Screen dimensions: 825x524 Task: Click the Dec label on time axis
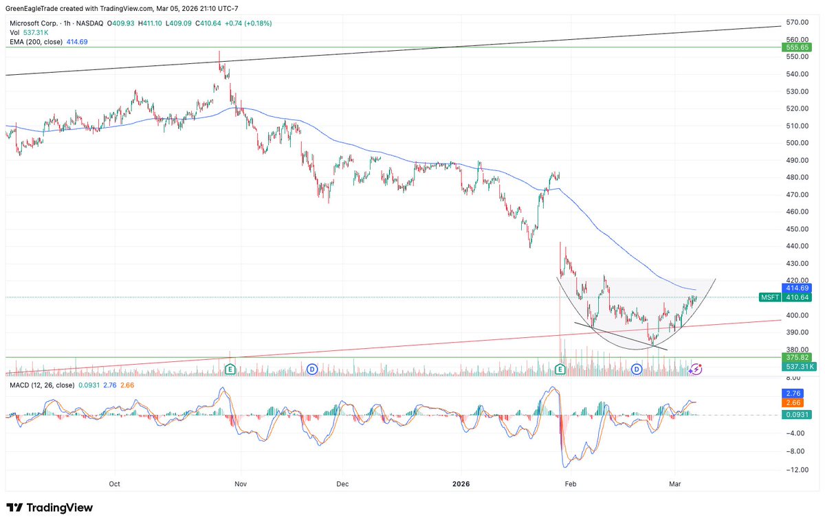(343, 483)
